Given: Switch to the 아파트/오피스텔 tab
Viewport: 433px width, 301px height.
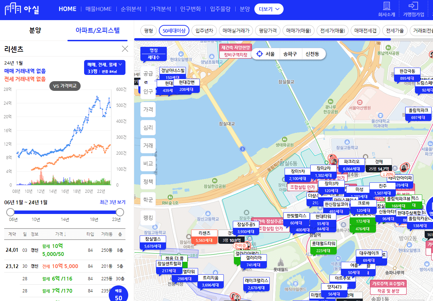Looking at the screenshot, I should (98, 31).
